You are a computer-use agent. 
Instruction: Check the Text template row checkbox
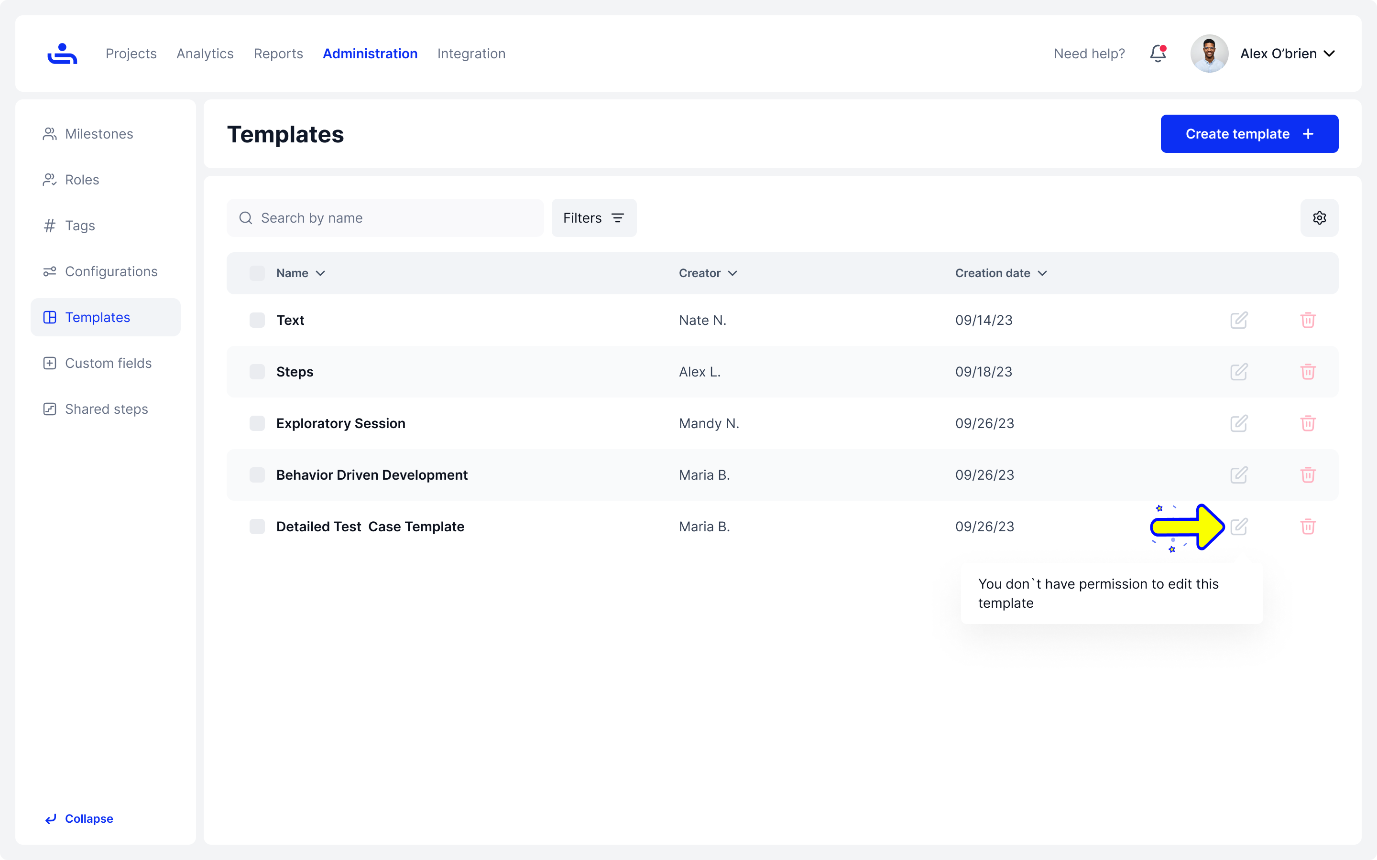[257, 320]
